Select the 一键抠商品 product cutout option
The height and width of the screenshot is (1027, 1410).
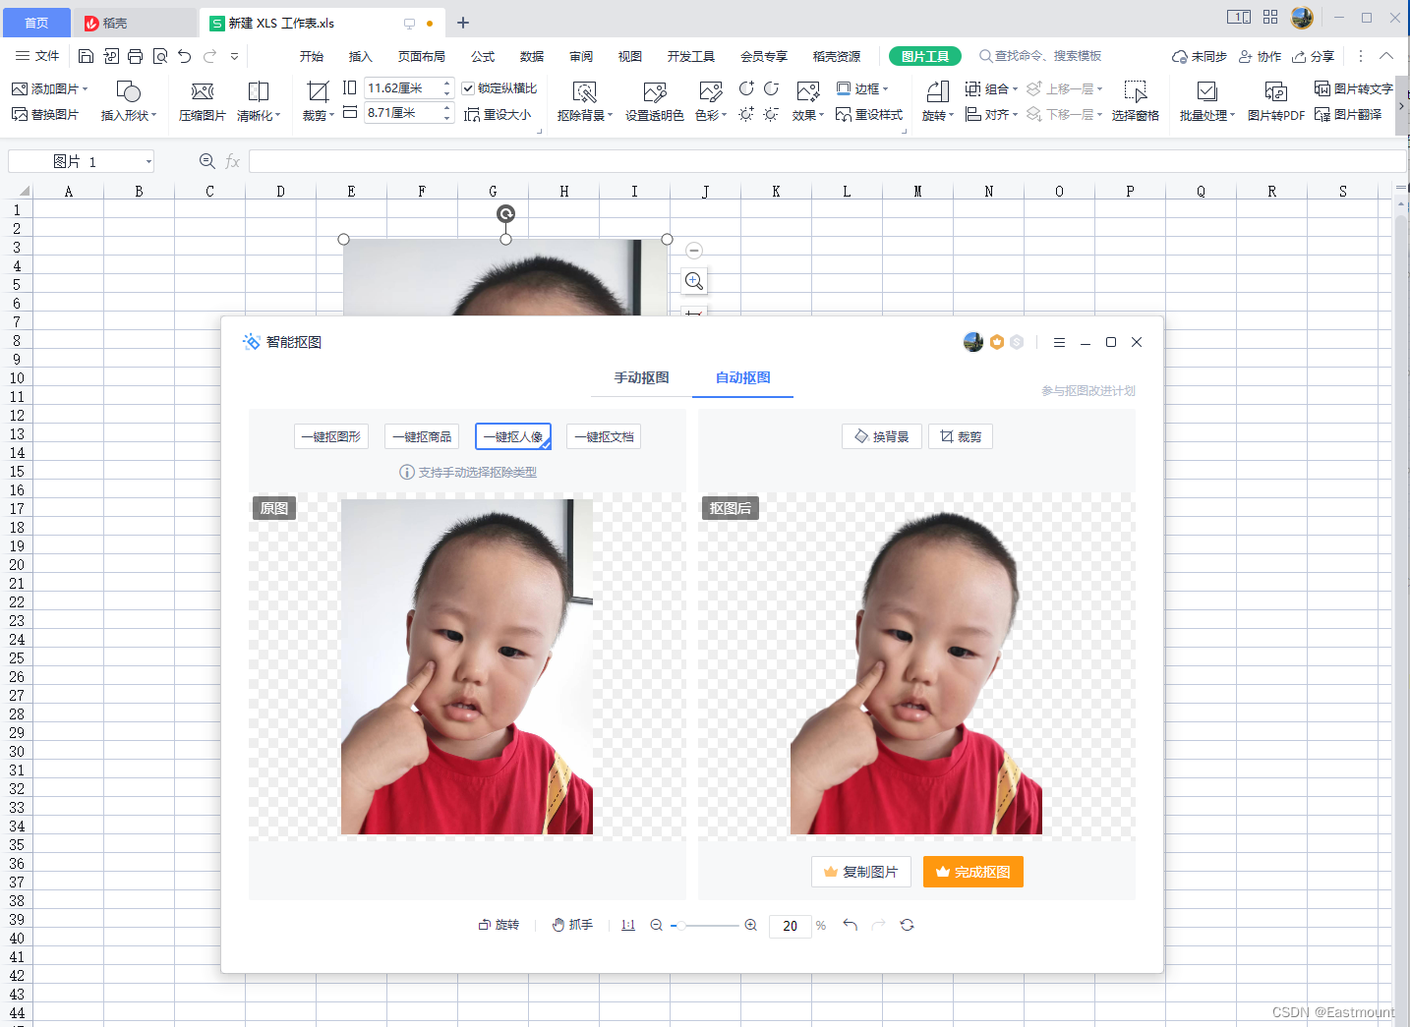[x=422, y=436]
